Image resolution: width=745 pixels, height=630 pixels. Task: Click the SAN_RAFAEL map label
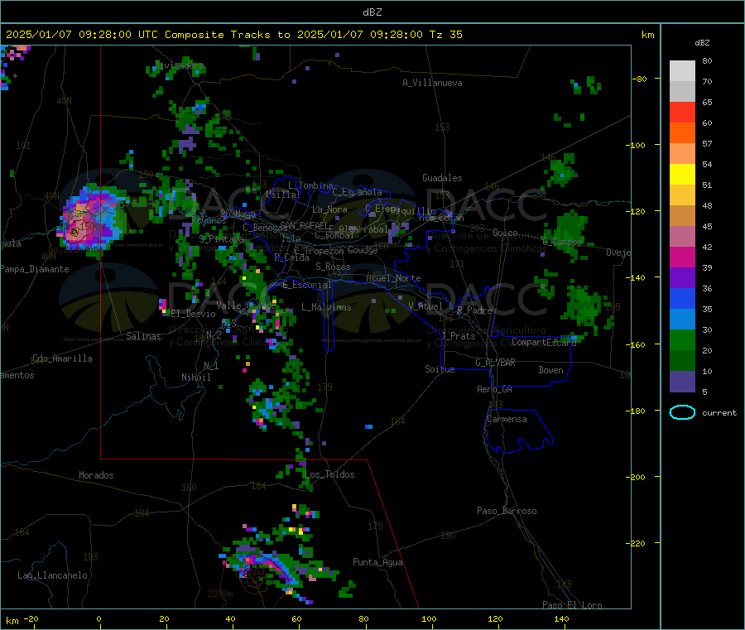(304, 225)
